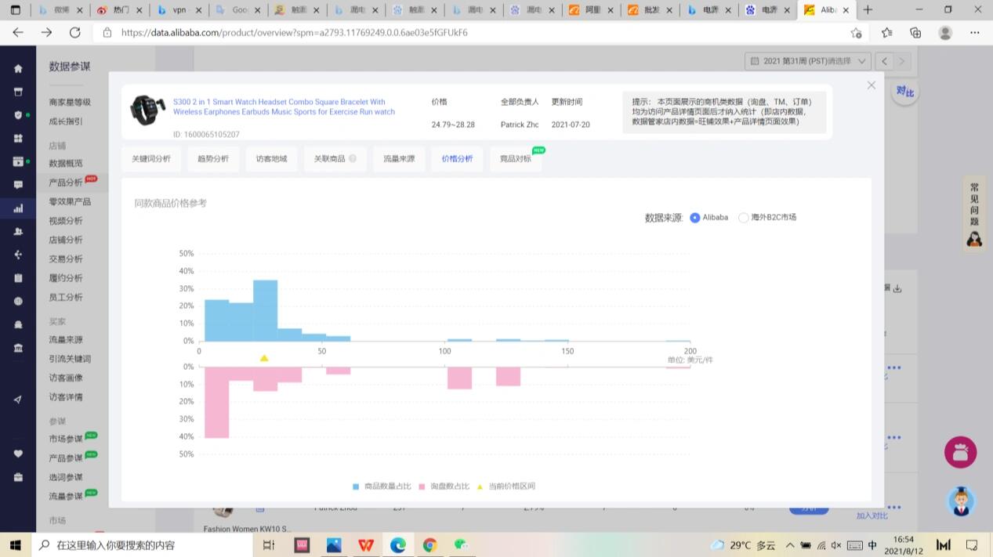Open WeChat from the taskbar
This screenshot has height=557, width=993.
(x=461, y=545)
